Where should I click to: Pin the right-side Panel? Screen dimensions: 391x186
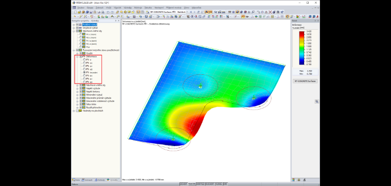[315, 21]
